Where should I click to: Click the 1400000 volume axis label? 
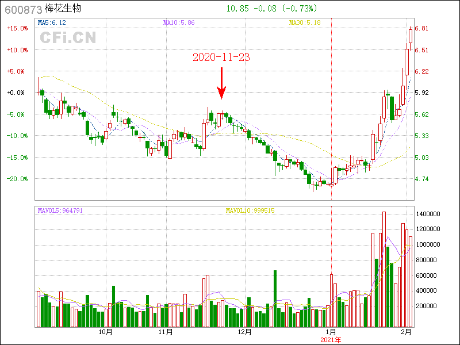(x=429, y=214)
